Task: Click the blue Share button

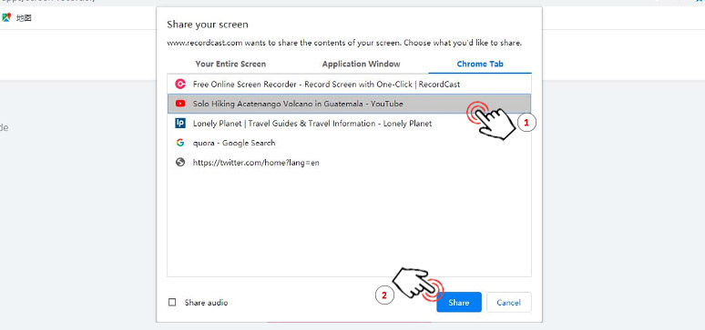Action: tap(458, 302)
